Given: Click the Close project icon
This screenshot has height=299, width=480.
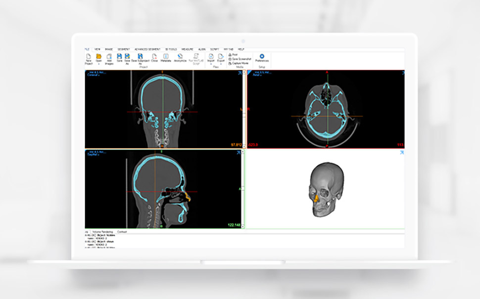Looking at the screenshot, I should (154, 57).
